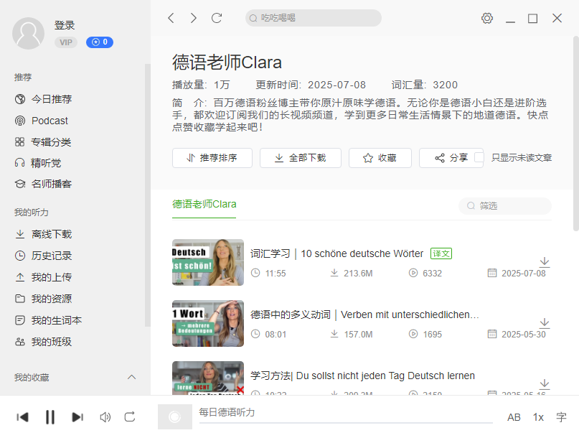Toggle the loop playback mode icon
Image resolution: width=579 pixels, height=438 pixels.
pos(130,417)
